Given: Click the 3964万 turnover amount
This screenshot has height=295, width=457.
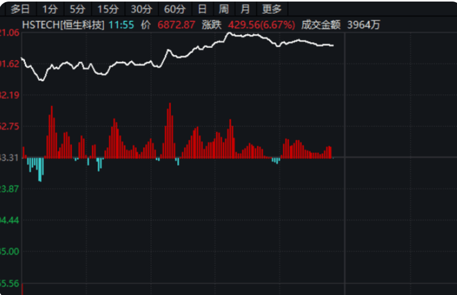Looking at the screenshot, I should pyautogui.click(x=364, y=25).
